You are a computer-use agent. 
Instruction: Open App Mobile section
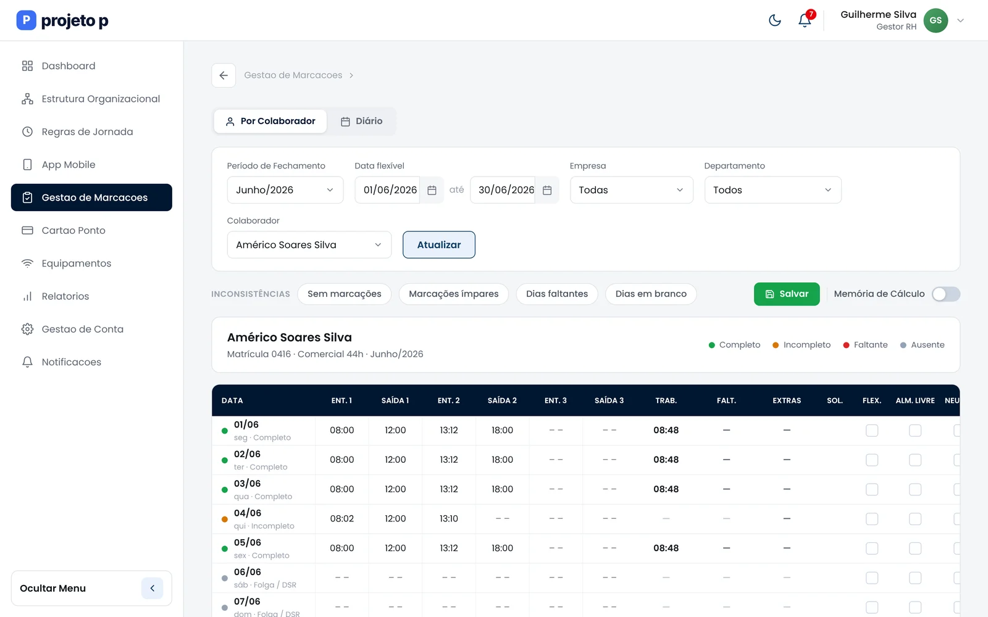coord(91,165)
